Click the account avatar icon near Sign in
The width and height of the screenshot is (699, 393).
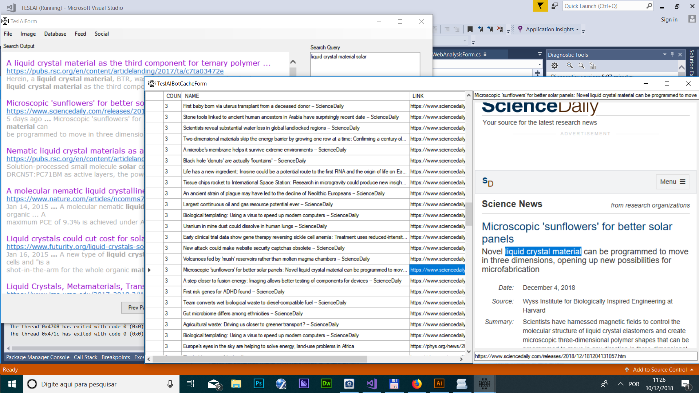pos(692,19)
